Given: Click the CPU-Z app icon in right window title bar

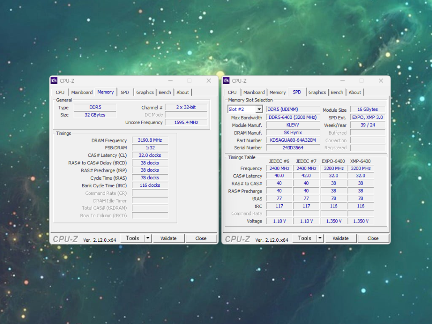Looking at the screenshot, I should (x=226, y=80).
